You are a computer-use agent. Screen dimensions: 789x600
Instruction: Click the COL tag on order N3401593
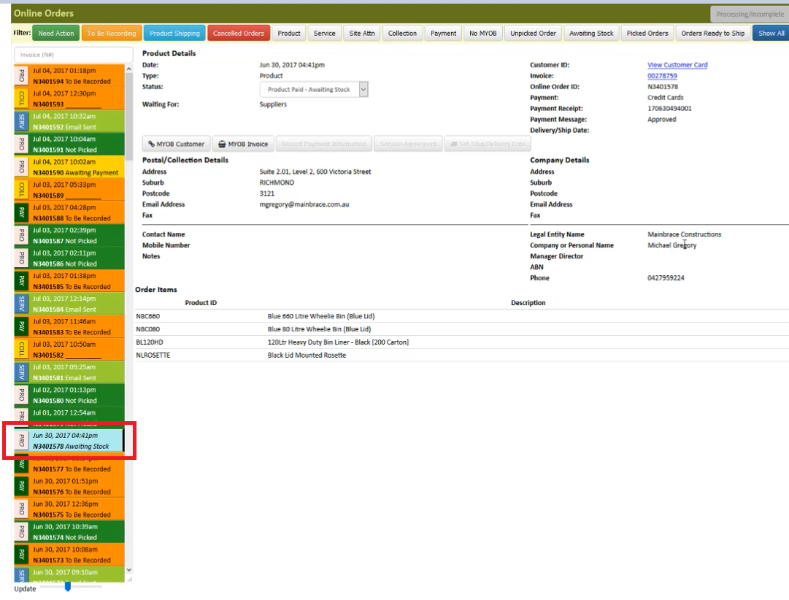[21, 99]
